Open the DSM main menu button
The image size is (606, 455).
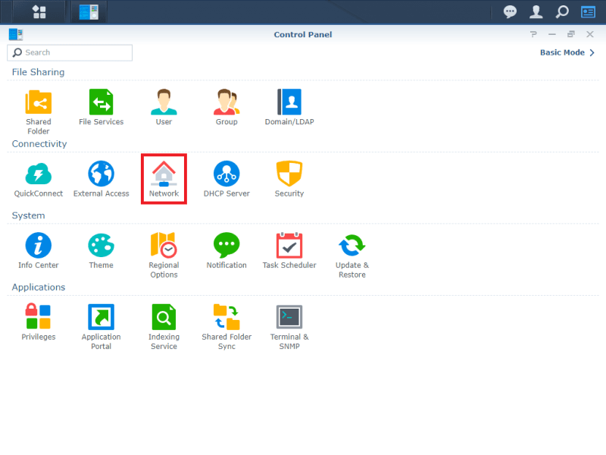coord(39,11)
